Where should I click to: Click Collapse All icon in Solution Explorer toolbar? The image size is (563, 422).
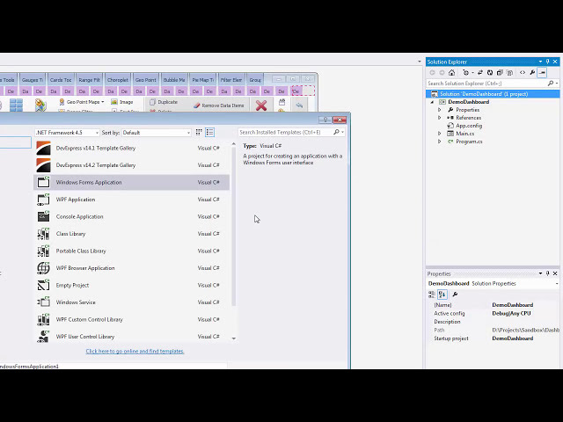(500, 72)
